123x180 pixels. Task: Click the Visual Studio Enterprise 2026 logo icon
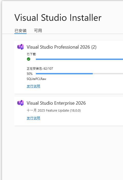tap(20, 103)
